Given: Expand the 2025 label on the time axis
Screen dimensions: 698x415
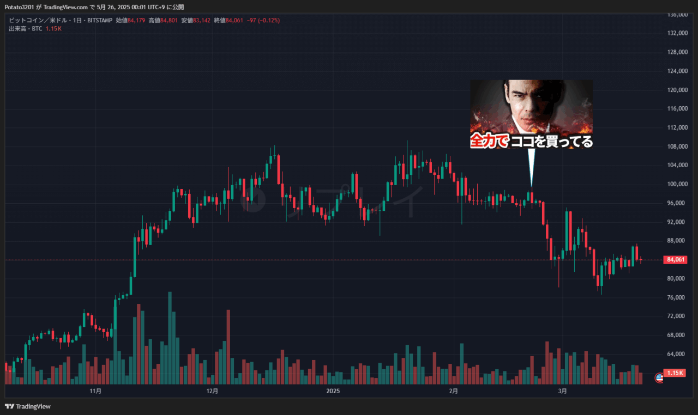Looking at the screenshot, I should point(333,390).
